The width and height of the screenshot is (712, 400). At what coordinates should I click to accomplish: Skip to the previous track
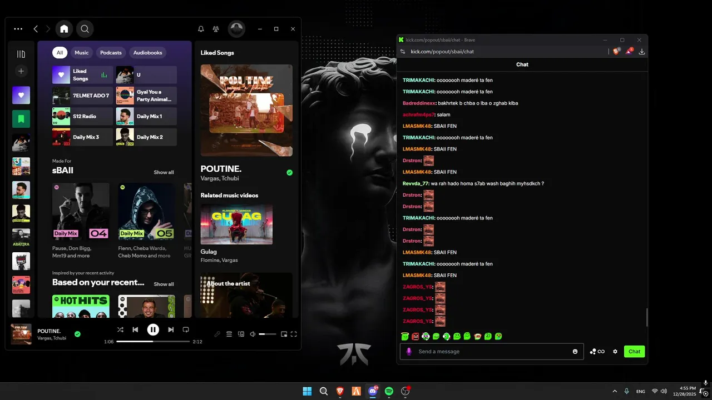(x=135, y=329)
